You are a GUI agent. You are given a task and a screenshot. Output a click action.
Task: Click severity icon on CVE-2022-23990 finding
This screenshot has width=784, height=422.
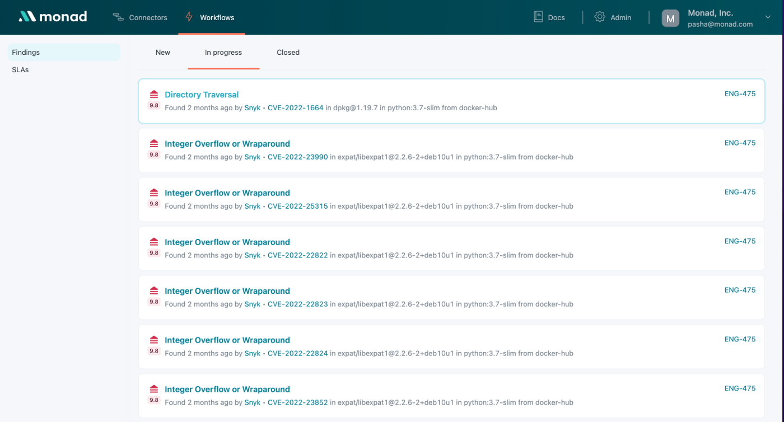point(154,144)
